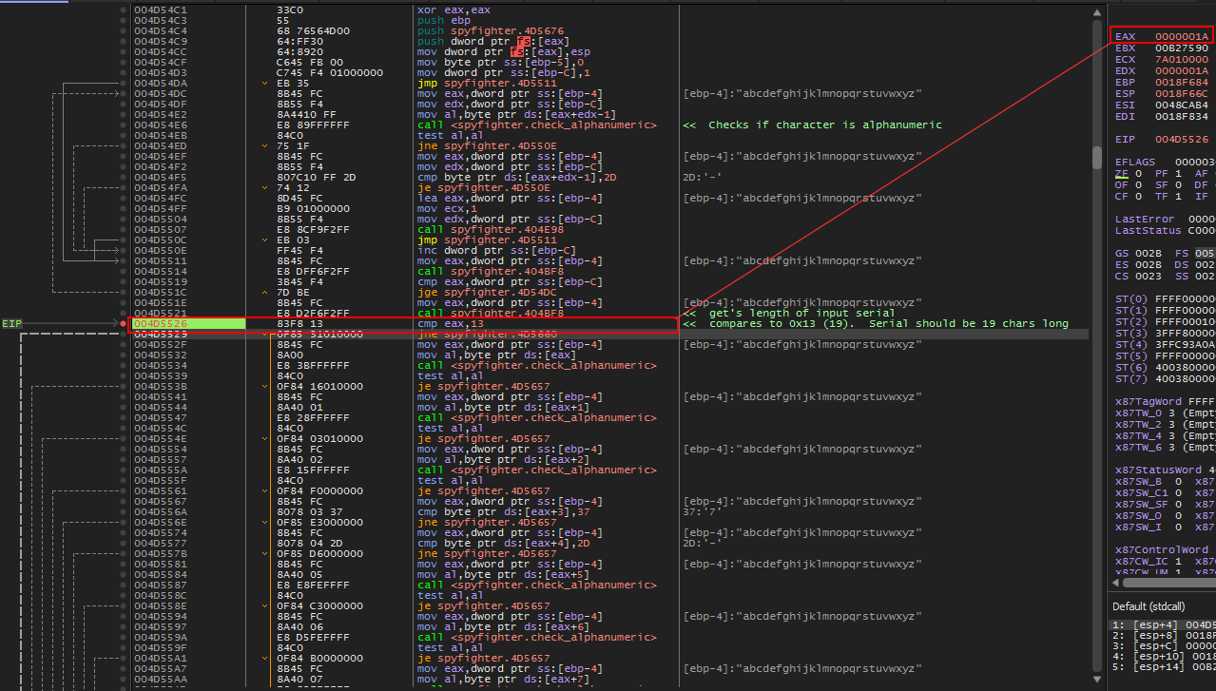Select address 004D5507 in the disassembly
1216x691 pixels.
coord(161,229)
